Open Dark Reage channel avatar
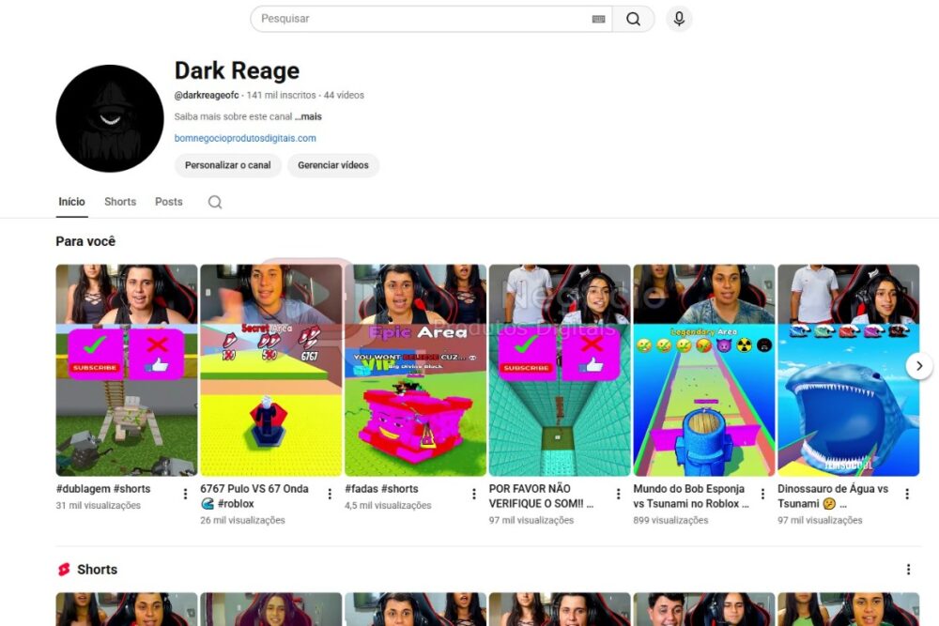The width and height of the screenshot is (939, 626). [x=110, y=118]
